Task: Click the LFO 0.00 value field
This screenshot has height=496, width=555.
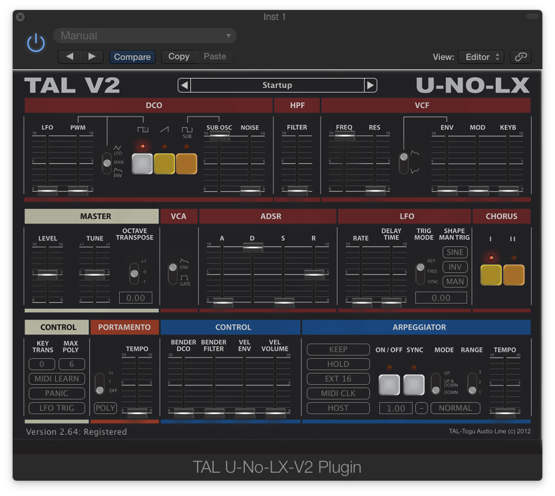Action: [x=441, y=298]
